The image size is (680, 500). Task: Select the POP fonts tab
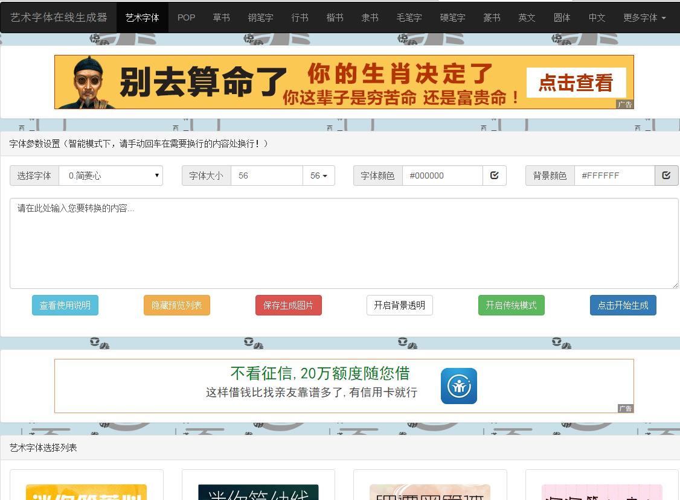[186, 17]
